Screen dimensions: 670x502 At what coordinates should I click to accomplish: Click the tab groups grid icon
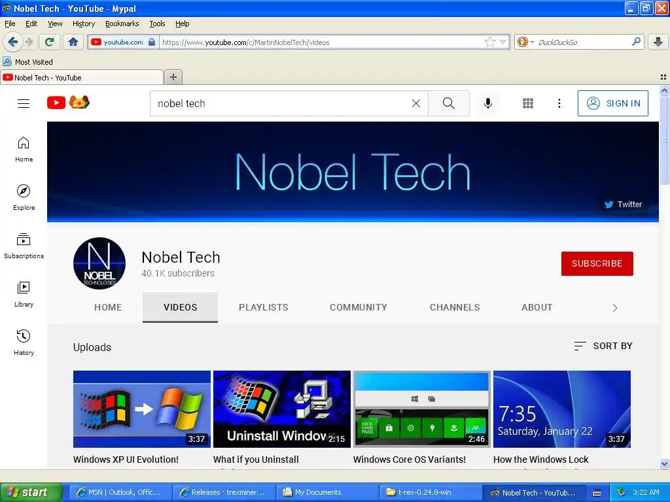663,77
